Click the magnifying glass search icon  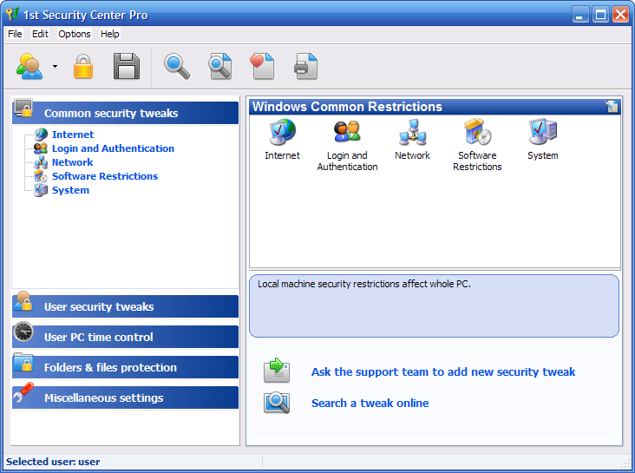click(177, 67)
